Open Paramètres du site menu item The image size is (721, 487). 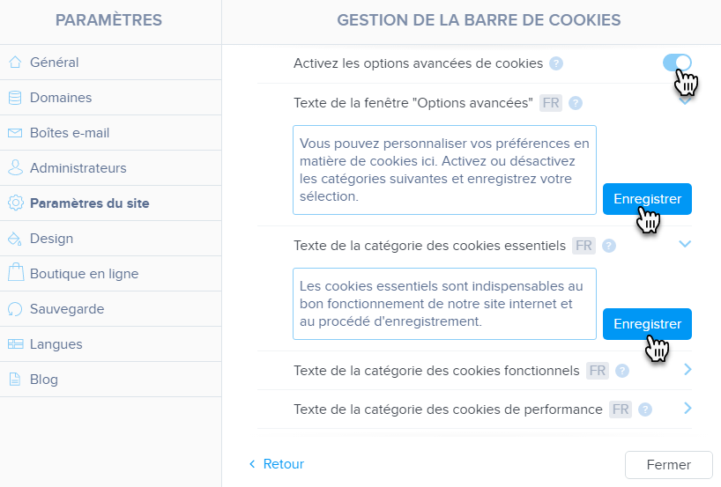click(89, 203)
